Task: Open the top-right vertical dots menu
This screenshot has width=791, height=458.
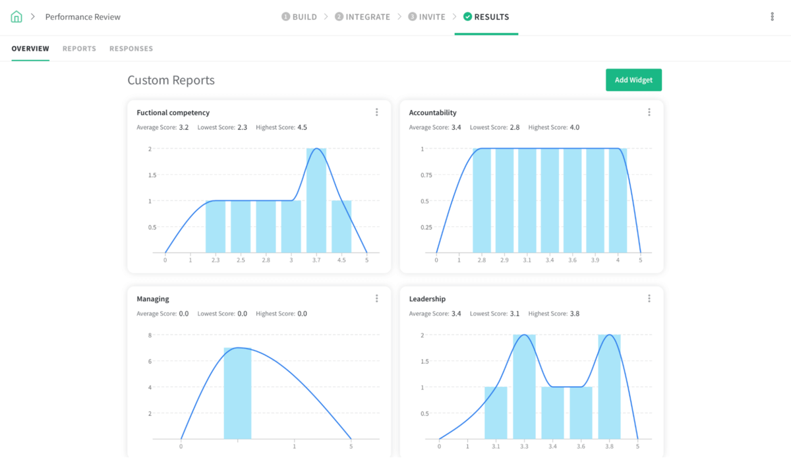Action: click(772, 17)
